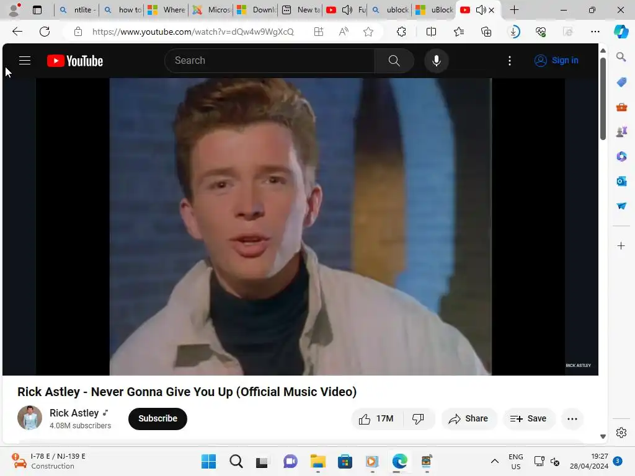Open the Extensions puzzle icon
Screen dimensions: 635x476
(401, 32)
